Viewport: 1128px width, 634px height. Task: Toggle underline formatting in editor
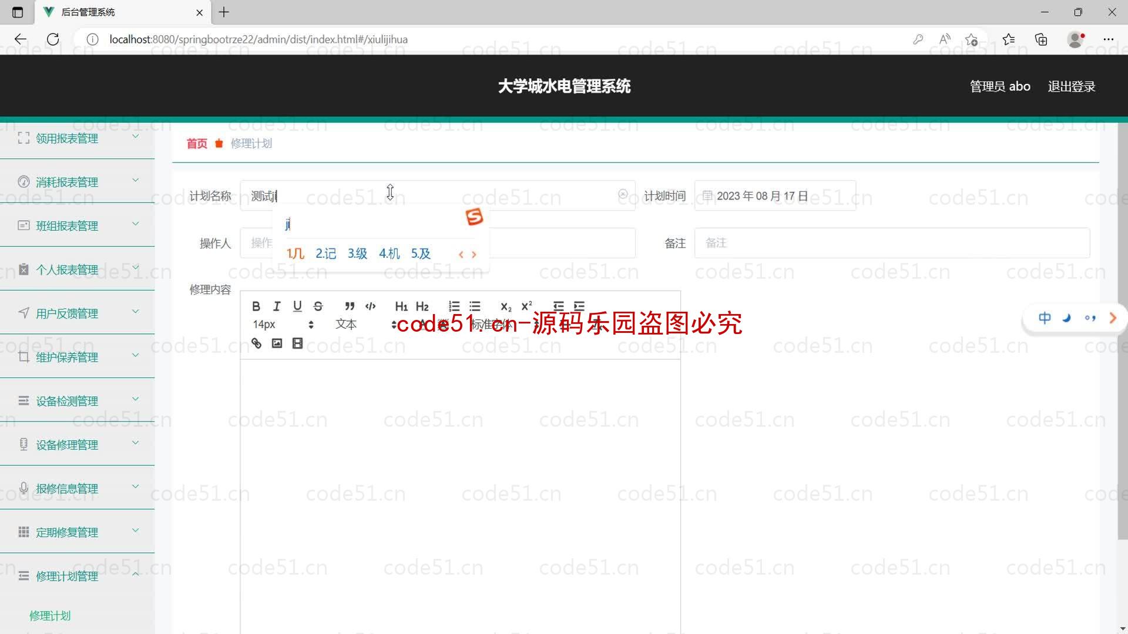tap(297, 306)
